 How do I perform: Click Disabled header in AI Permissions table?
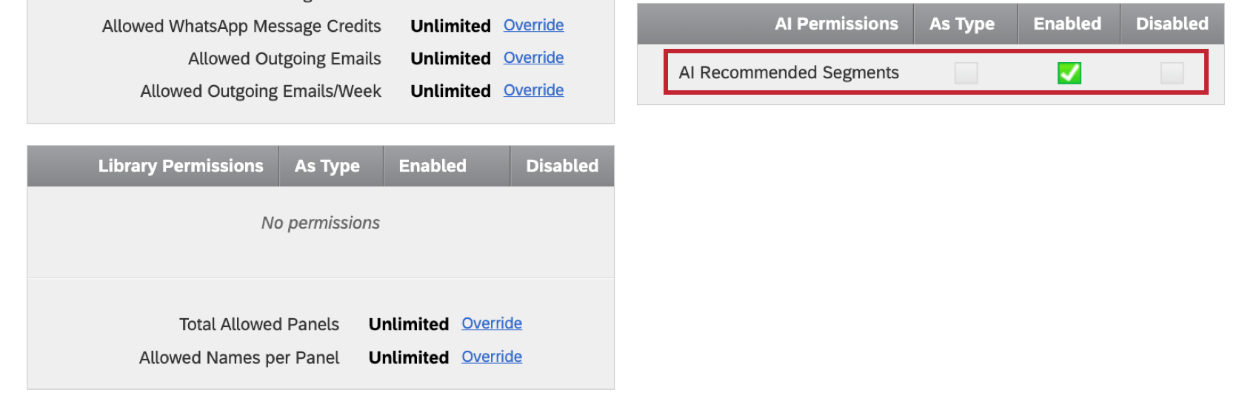point(1172,24)
